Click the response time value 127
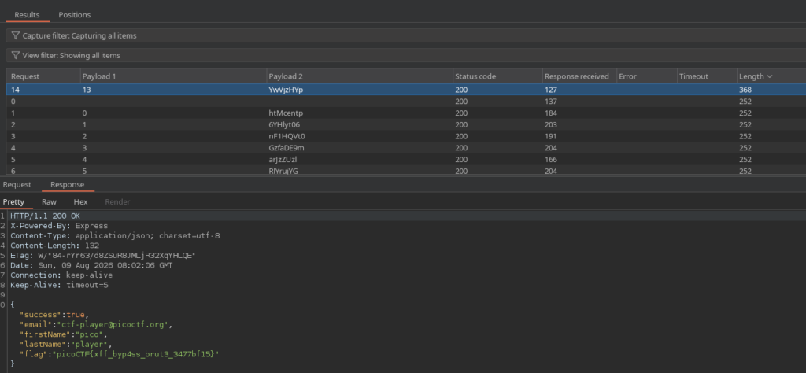 [550, 90]
